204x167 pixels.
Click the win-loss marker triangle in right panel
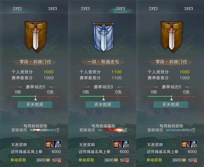(172, 99)
